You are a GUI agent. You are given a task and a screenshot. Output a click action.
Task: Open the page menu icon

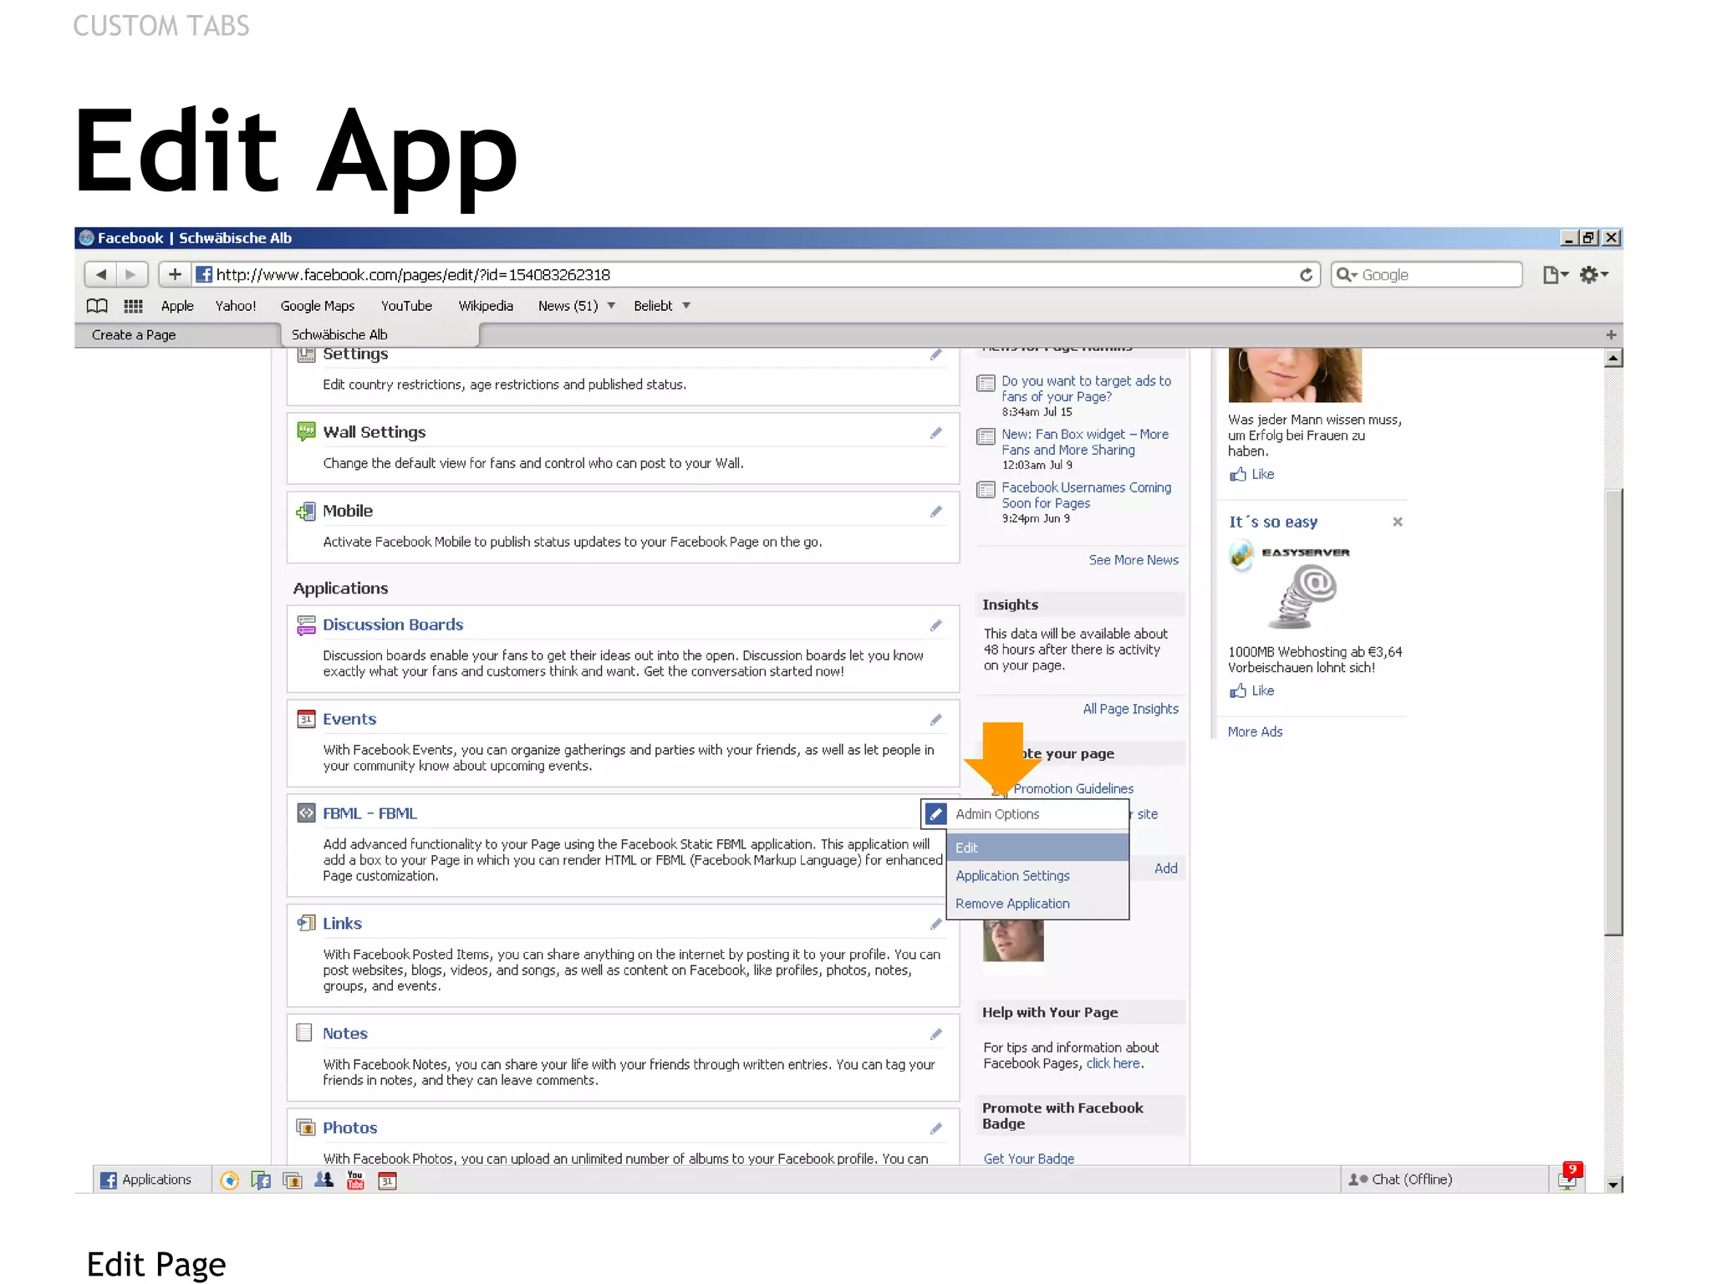tap(1554, 274)
